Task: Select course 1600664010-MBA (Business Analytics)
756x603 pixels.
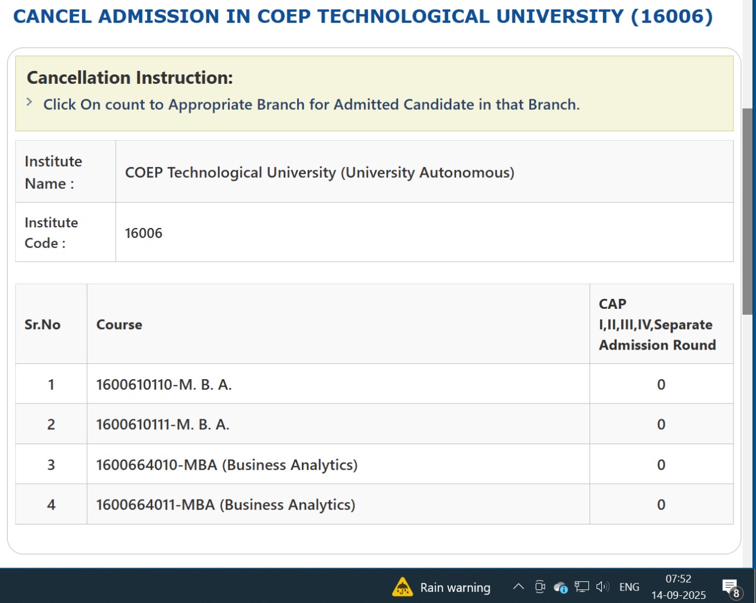Action: coord(227,465)
